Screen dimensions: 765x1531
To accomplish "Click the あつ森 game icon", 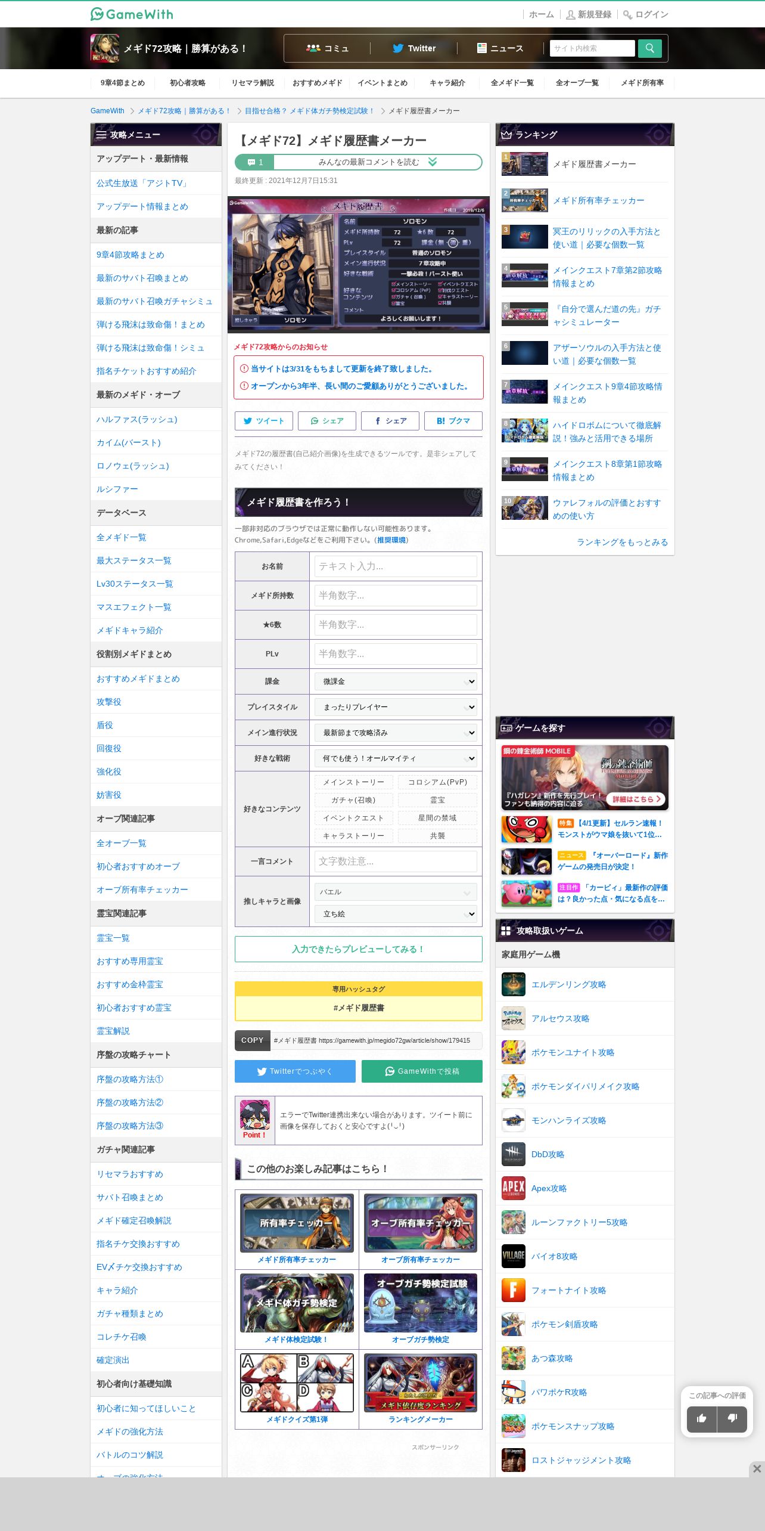I will (x=514, y=1358).
